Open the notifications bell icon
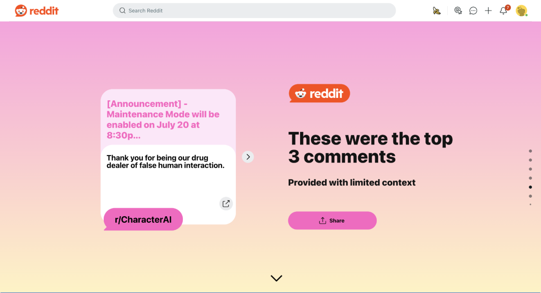The height and width of the screenshot is (293, 541). pyautogui.click(x=504, y=11)
